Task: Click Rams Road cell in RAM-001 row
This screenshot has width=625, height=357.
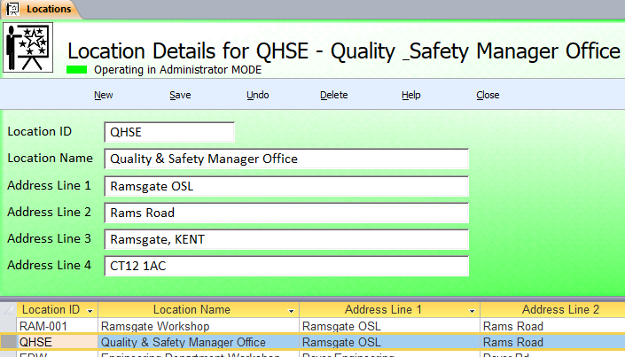Action: [553, 326]
